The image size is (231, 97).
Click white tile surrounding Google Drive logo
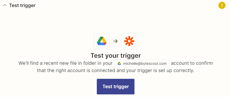click(x=102, y=41)
